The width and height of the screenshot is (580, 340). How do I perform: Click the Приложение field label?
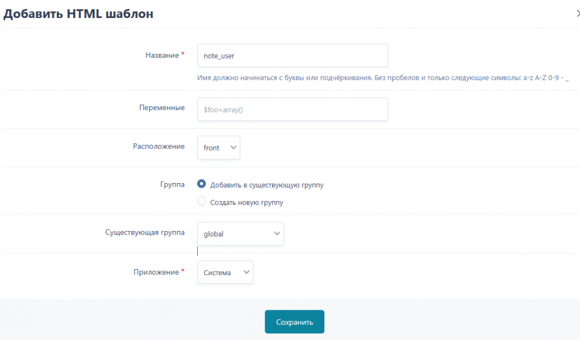click(x=156, y=272)
